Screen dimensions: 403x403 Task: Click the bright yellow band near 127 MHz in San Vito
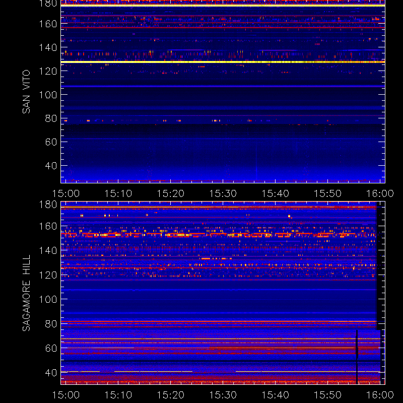pyautogui.click(x=223, y=62)
